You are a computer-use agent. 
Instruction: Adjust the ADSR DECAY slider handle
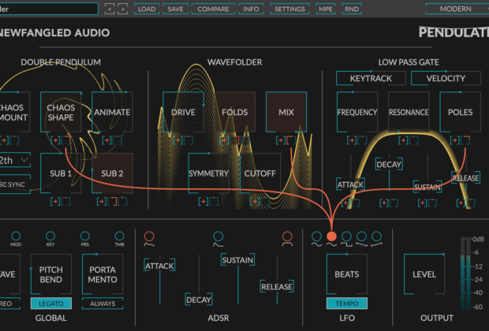tap(199, 299)
